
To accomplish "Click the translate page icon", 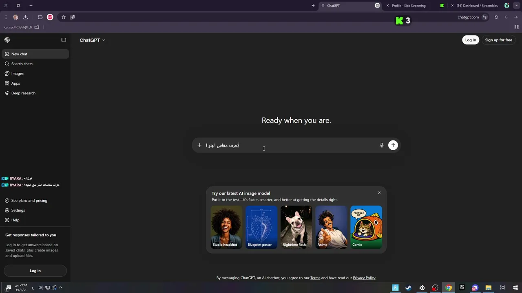I will click(x=73, y=17).
